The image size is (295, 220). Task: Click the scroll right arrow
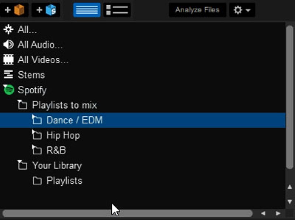[x=278, y=213]
